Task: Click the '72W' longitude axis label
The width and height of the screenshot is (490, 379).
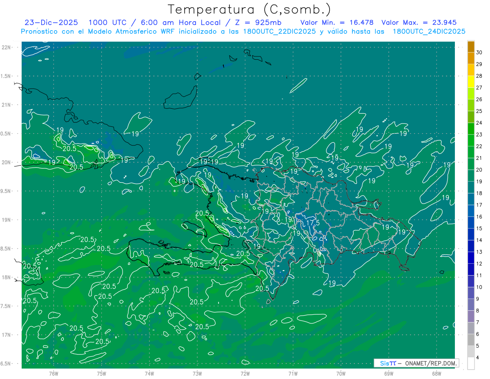Action: [x=245, y=373]
